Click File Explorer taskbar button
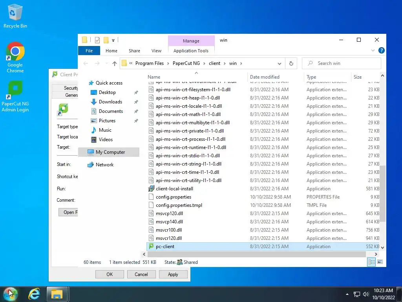This screenshot has height=302, width=402. click(x=57, y=294)
